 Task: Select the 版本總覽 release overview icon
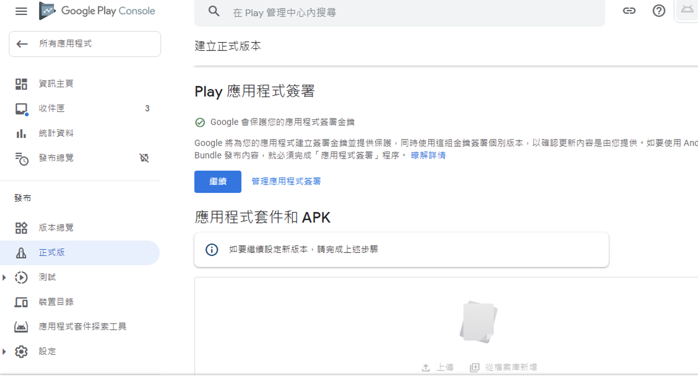(x=21, y=228)
